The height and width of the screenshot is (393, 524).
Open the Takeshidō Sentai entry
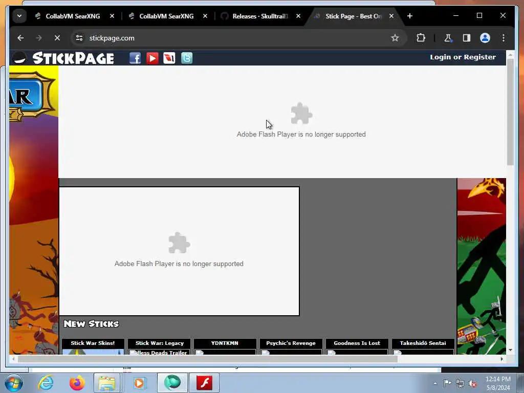(x=423, y=346)
